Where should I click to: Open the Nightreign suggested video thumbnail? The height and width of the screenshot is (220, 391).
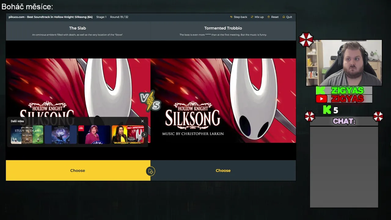(61, 134)
